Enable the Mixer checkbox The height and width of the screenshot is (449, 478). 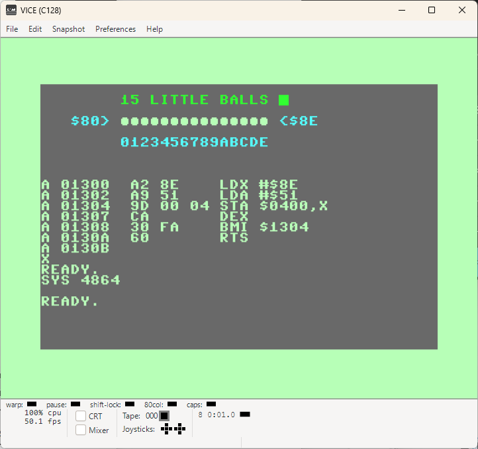pyautogui.click(x=81, y=430)
